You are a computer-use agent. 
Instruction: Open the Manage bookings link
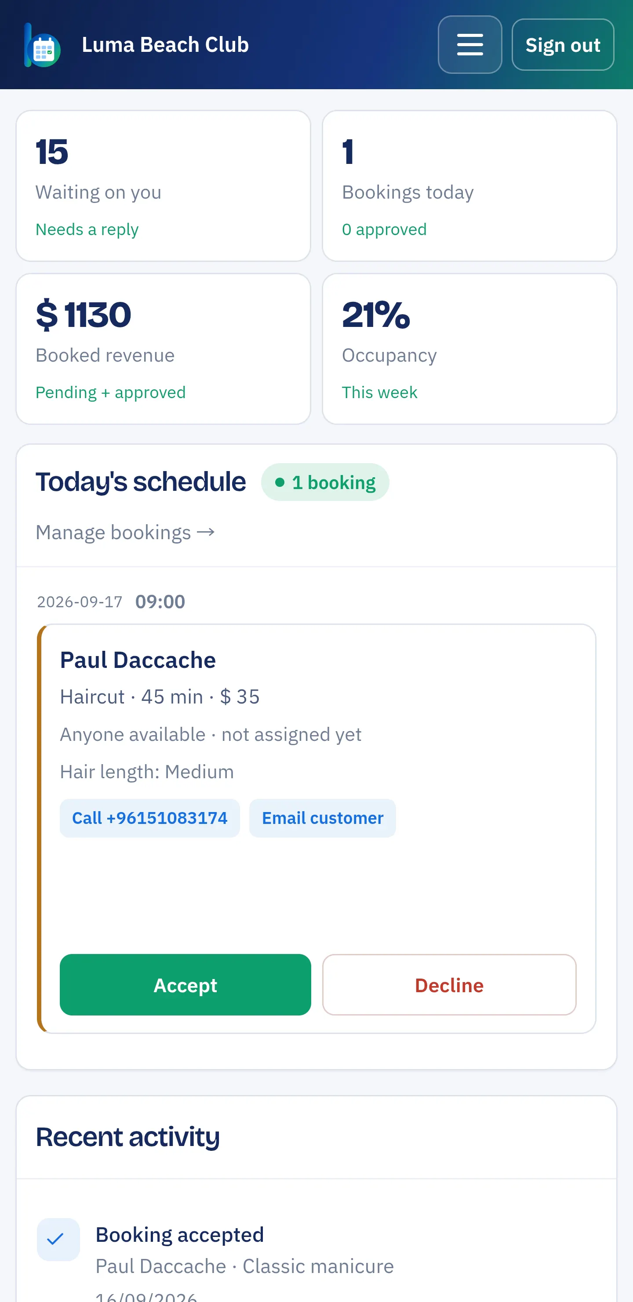(125, 532)
